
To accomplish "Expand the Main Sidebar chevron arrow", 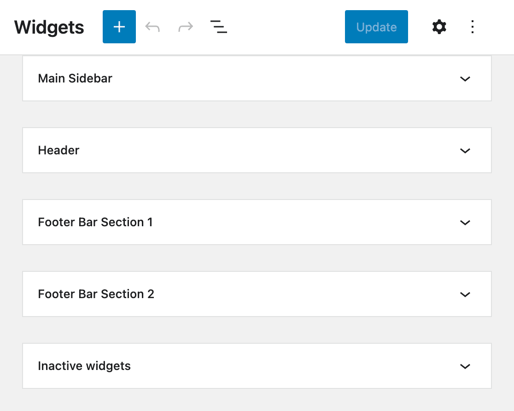I will (x=465, y=79).
